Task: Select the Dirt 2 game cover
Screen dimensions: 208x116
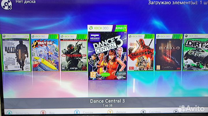Action: [196, 52]
